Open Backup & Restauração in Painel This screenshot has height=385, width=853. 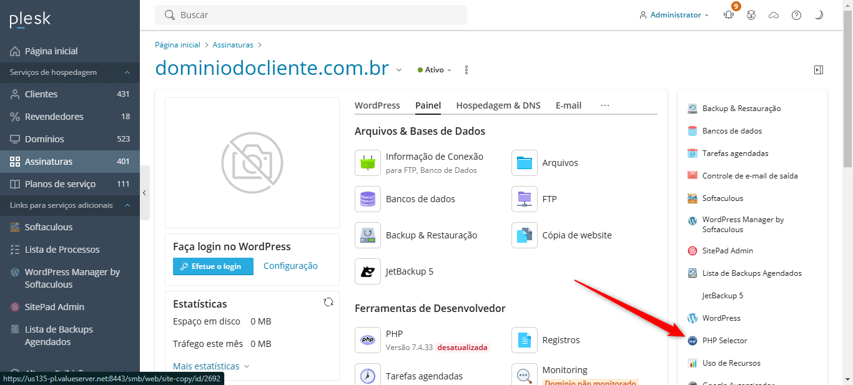pyautogui.click(x=368, y=235)
